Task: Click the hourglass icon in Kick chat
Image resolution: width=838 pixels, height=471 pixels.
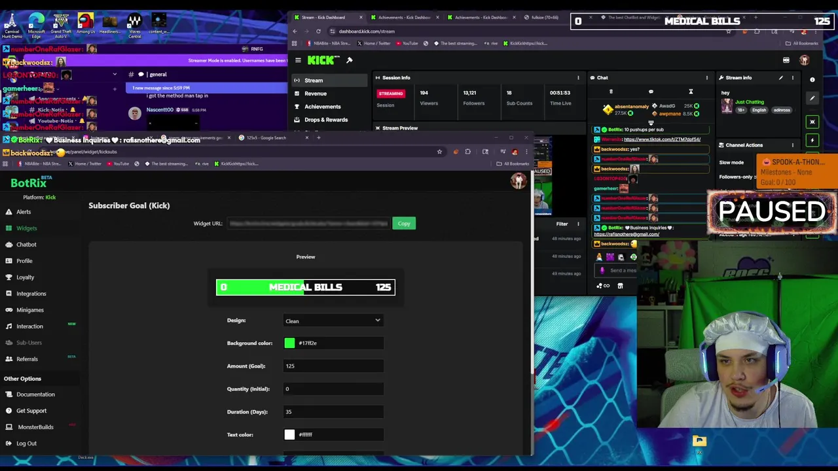Action: tap(691, 92)
